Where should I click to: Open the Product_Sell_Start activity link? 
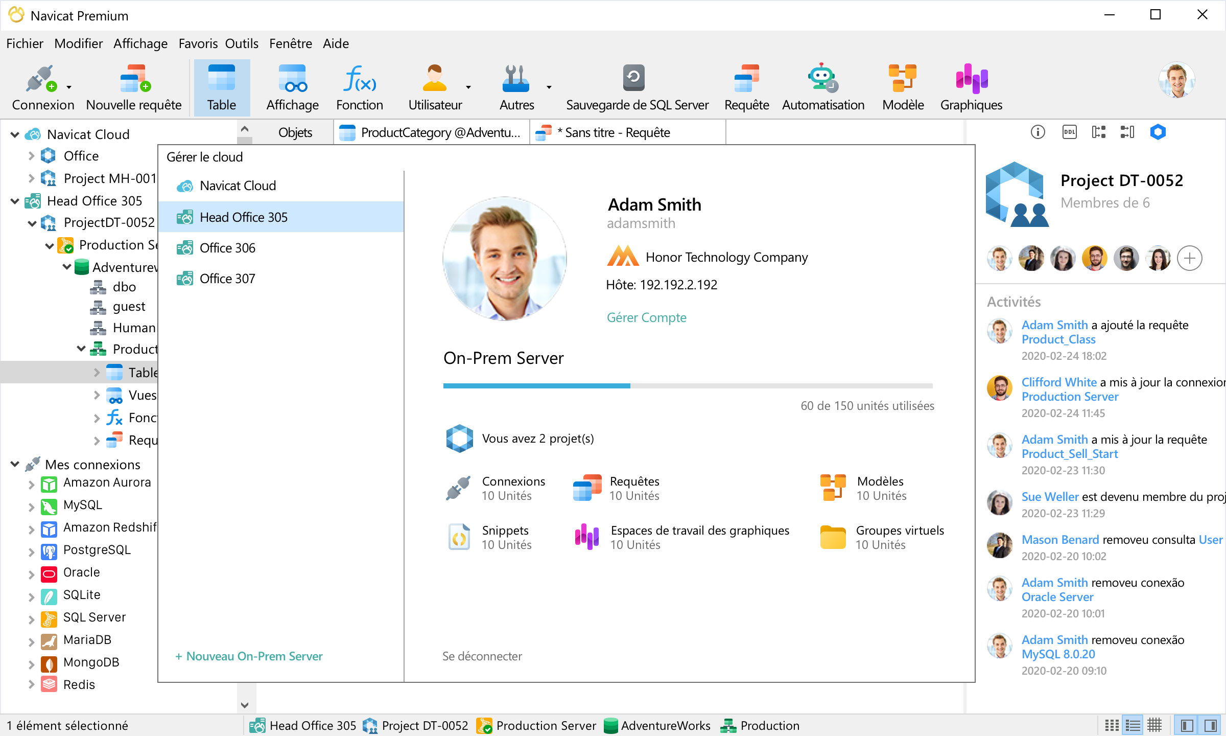tap(1070, 454)
